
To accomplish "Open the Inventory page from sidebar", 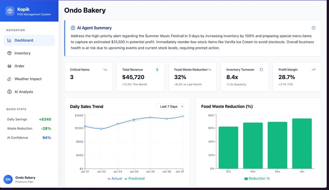I will (x=29, y=53).
